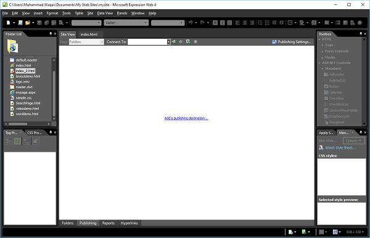Switch to the Hyperlinks tab

point(129,223)
